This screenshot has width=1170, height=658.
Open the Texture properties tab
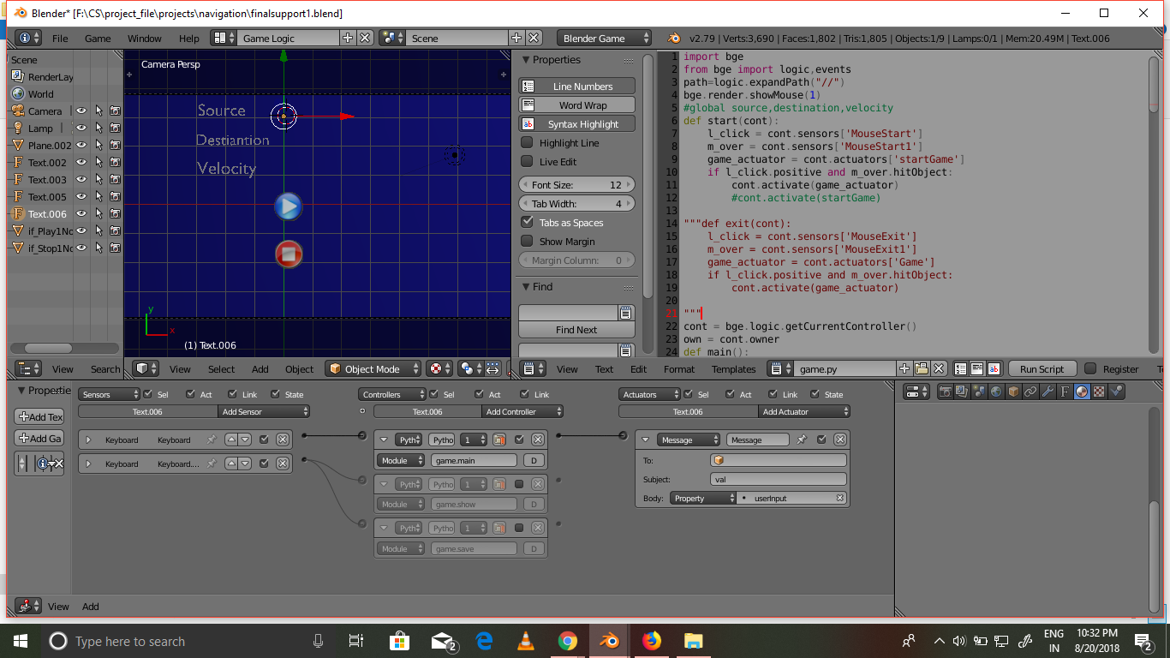1099,392
